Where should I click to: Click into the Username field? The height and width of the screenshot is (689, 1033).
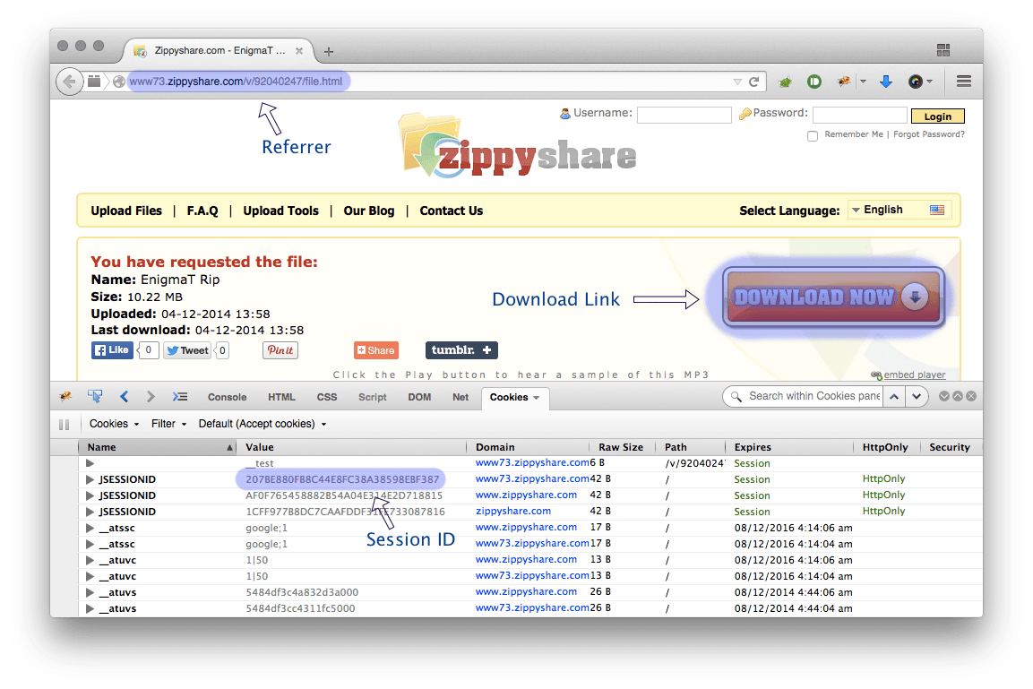coord(684,116)
